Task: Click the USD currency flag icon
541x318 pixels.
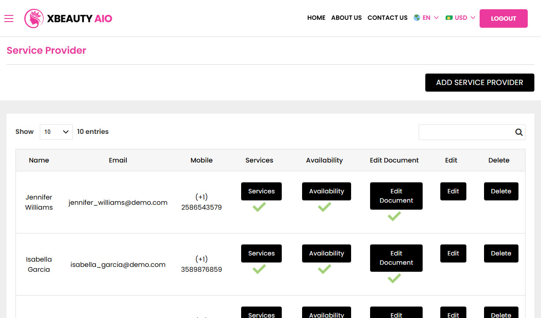Action: click(449, 18)
